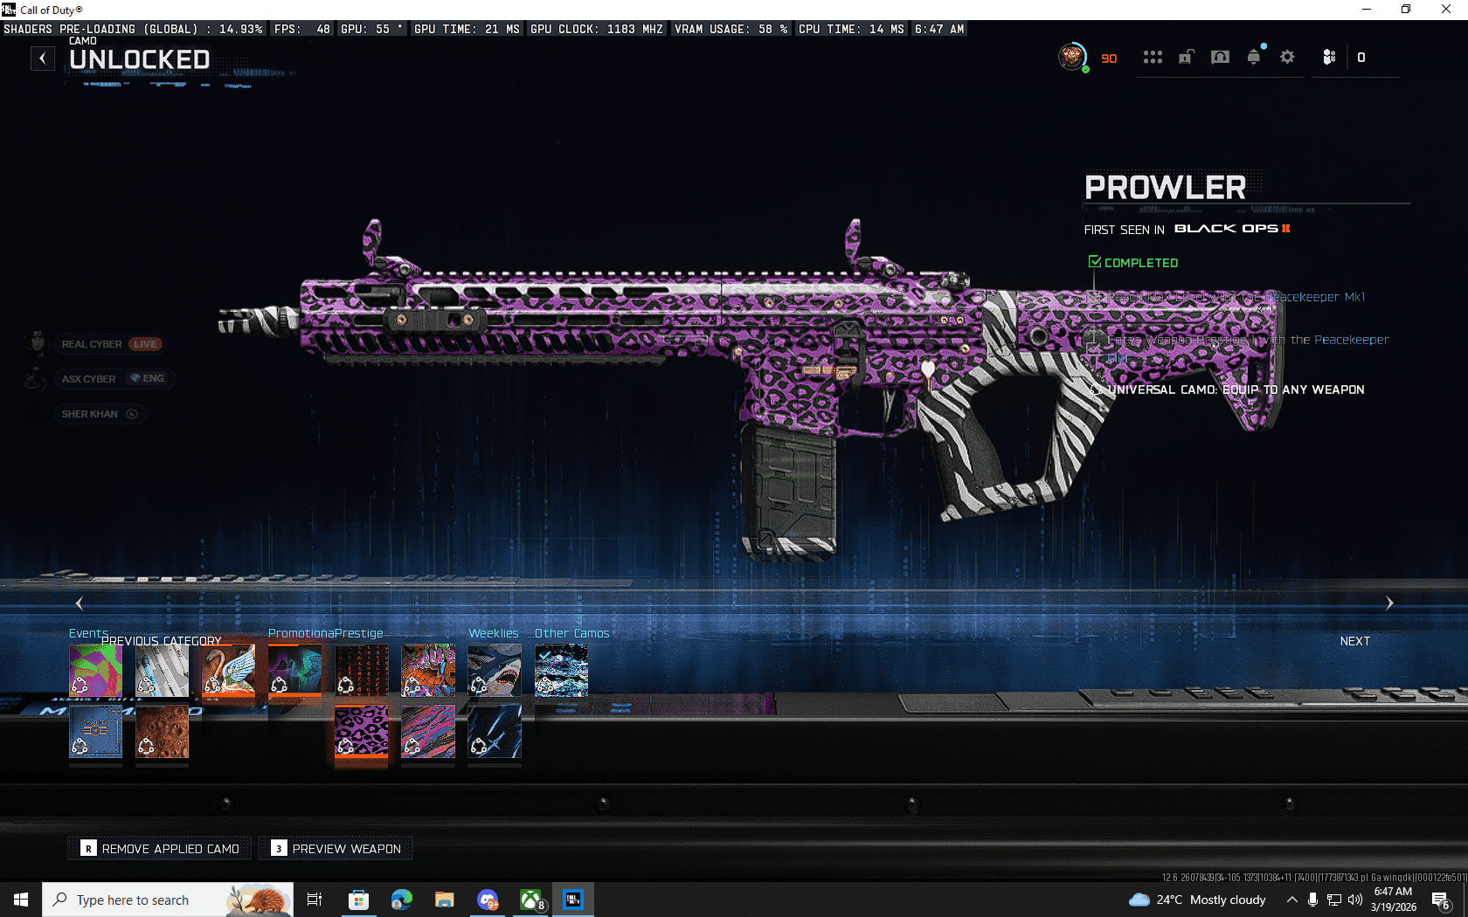Open Xbox app in the taskbar
Viewport: 1468px width, 917px height.
coord(531,900)
